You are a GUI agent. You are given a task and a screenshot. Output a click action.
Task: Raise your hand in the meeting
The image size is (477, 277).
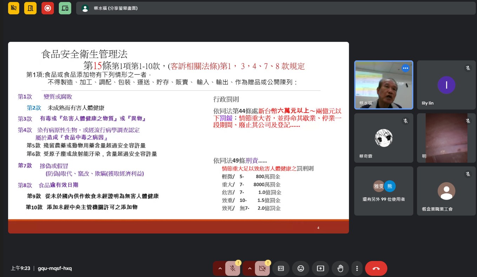click(x=340, y=268)
